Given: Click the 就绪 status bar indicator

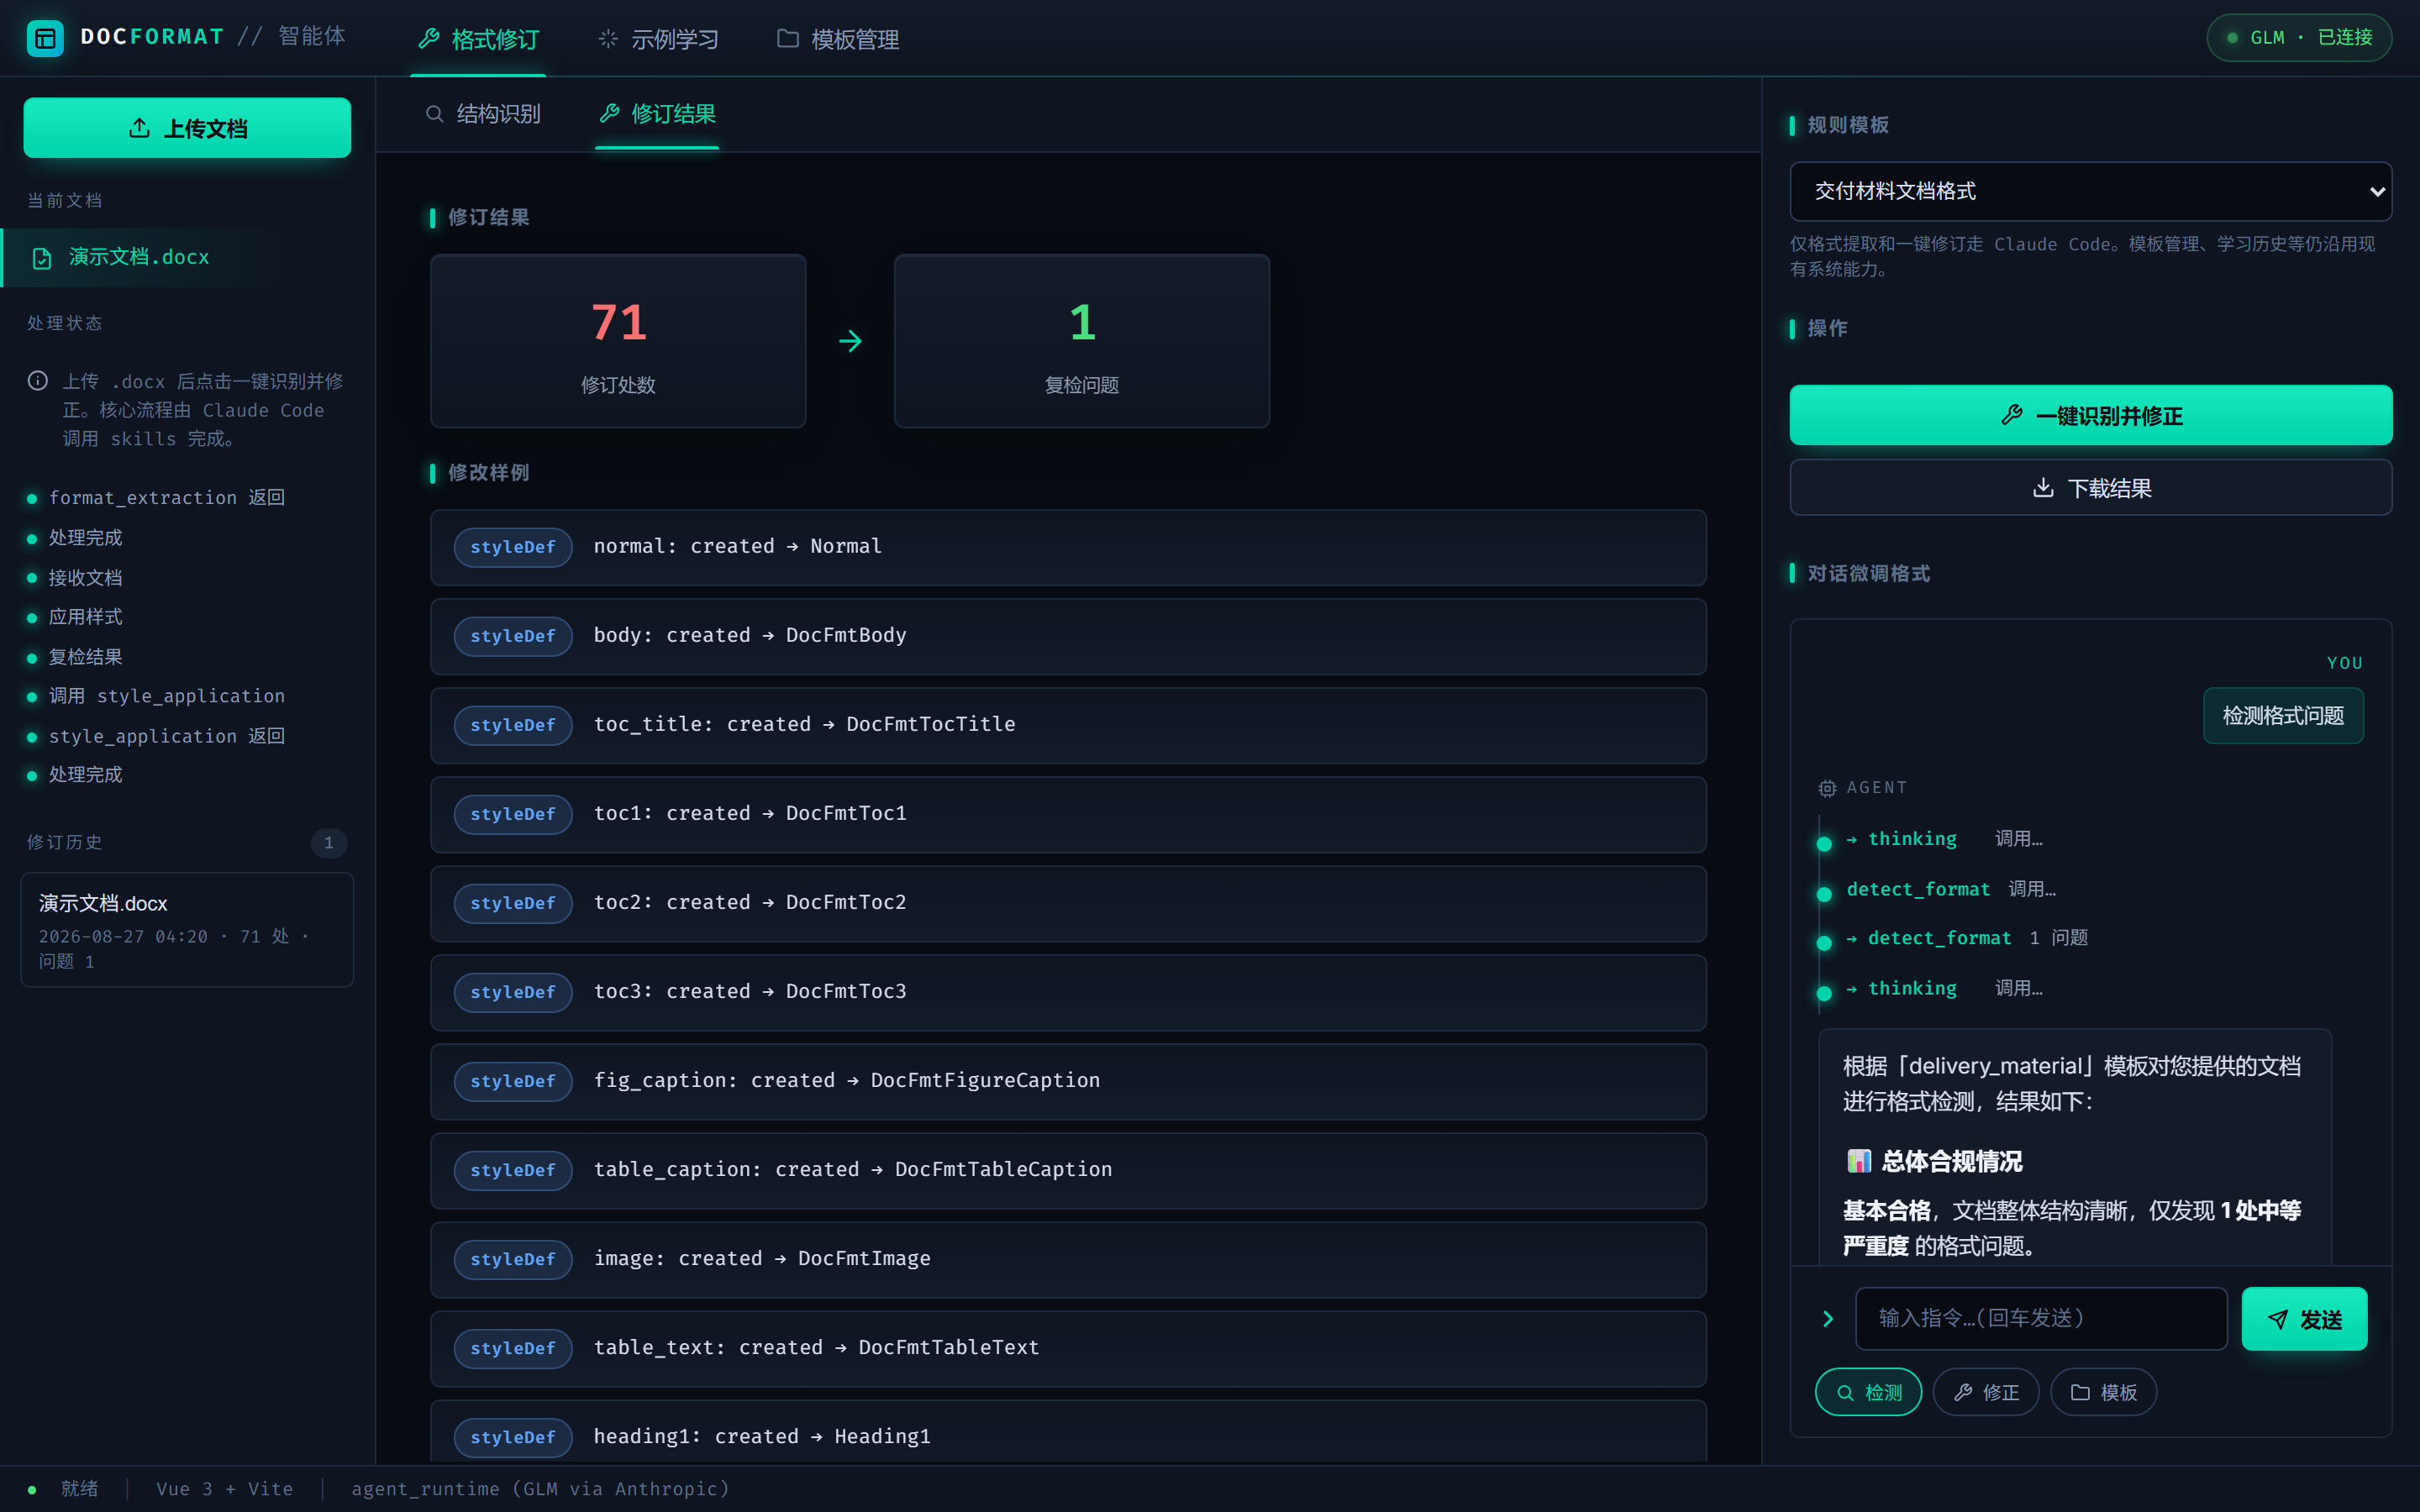Looking at the screenshot, I should click(63, 1489).
